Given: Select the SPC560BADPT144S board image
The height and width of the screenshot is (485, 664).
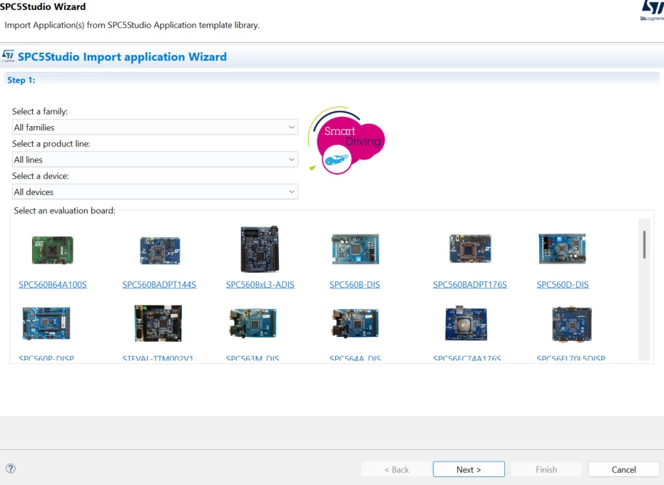Looking at the screenshot, I should coord(160,251).
